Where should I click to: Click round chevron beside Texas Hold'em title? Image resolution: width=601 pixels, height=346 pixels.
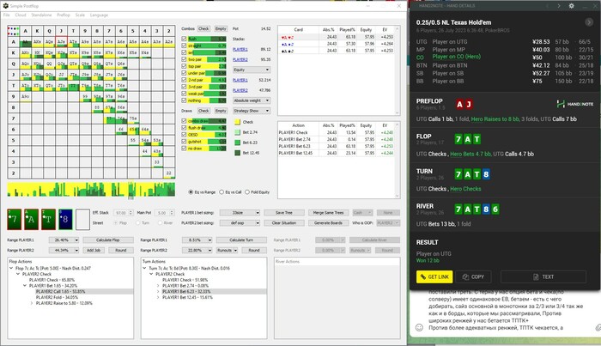589,22
